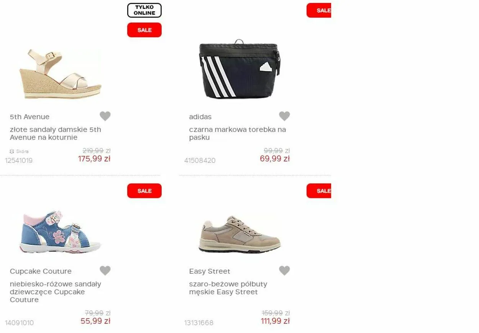Viewport: 479px width, 333px height.
Task: Open the adidas brand link
Action: point(200,117)
